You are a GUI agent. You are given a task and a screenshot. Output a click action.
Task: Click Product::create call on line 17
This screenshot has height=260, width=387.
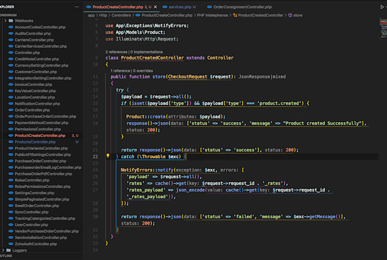(146, 116)
